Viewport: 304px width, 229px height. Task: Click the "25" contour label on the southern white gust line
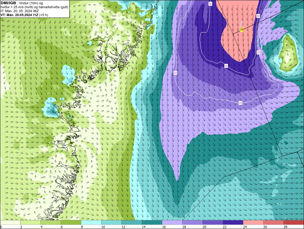[x=240, y=103]
